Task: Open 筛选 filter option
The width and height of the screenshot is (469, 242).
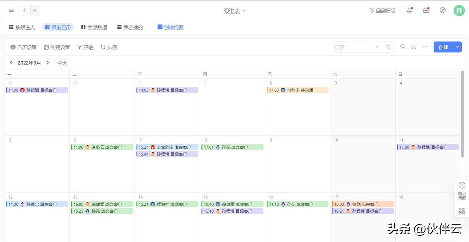Action: point(85,47)
